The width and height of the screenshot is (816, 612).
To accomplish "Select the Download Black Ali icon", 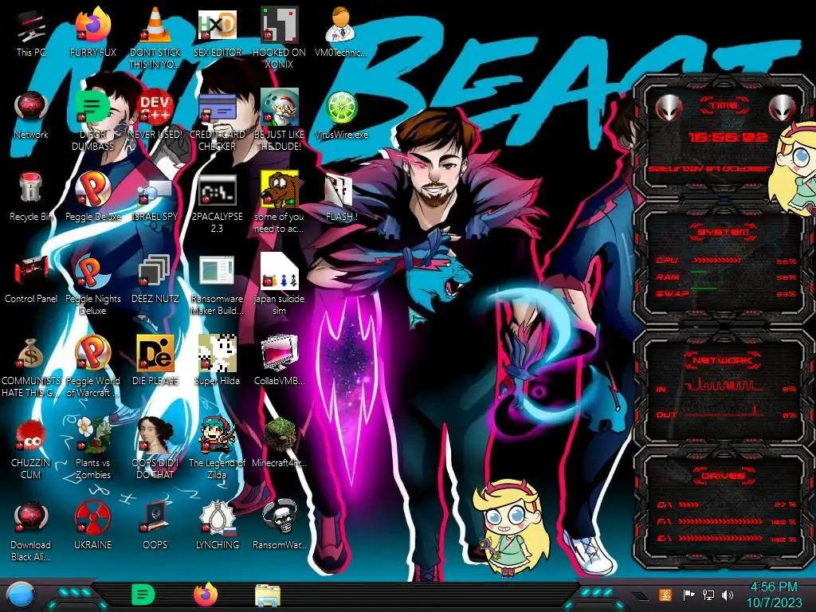I will click(31, 517).
